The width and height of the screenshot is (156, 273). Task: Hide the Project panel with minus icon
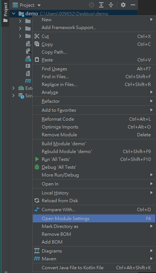click(133, 5)
